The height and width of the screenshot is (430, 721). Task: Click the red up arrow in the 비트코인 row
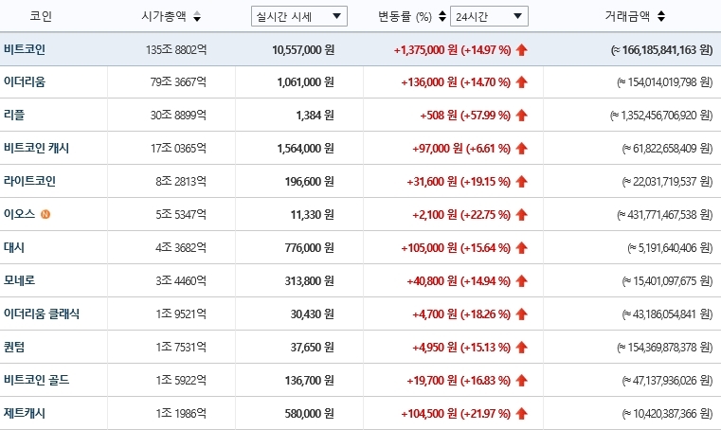pyautogui.click(x=521, y=49)
